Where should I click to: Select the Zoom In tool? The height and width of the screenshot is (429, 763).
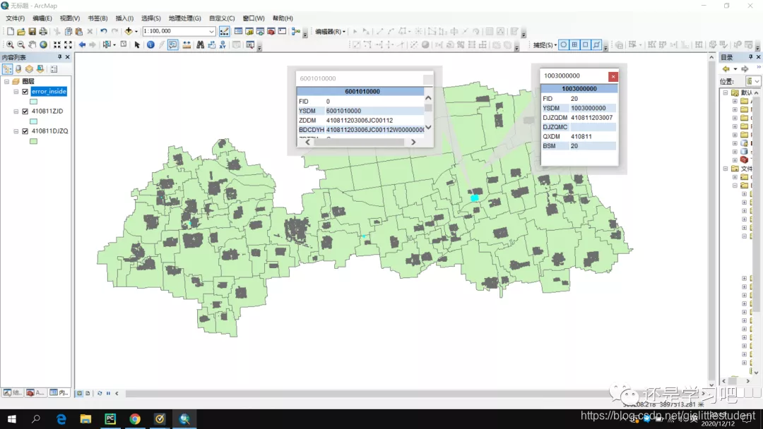[x=10, y=44]
